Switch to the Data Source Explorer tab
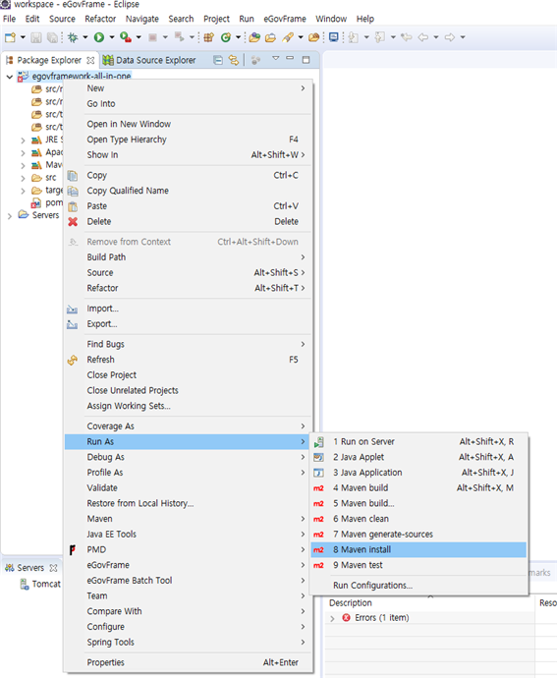 (x=149, y=60)
